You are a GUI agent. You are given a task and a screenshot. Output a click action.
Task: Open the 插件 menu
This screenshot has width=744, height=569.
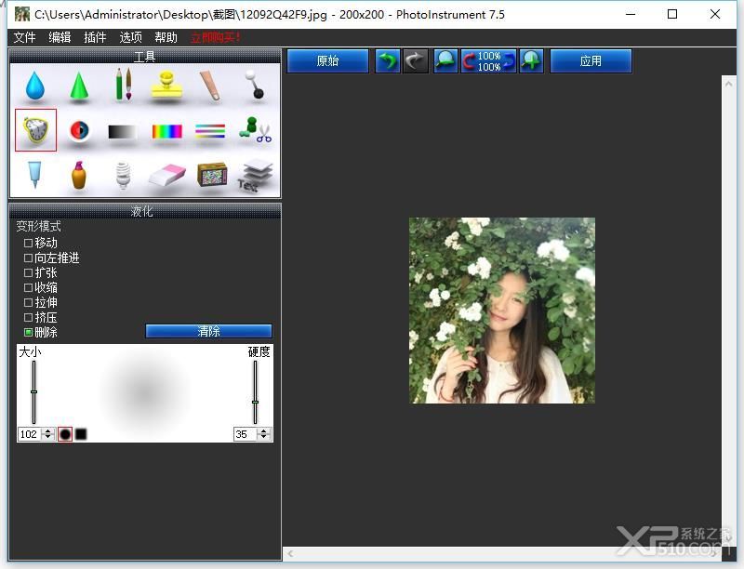(x=95, y=37)
